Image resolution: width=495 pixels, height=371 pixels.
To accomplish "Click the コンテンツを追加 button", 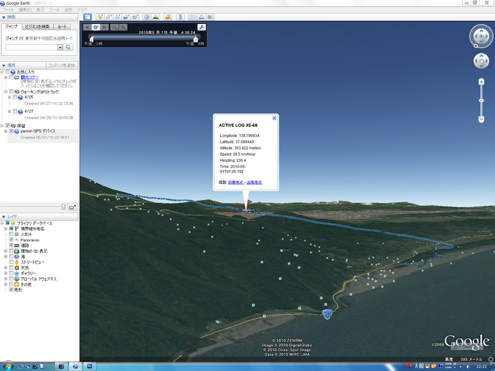I will point(62,65).
